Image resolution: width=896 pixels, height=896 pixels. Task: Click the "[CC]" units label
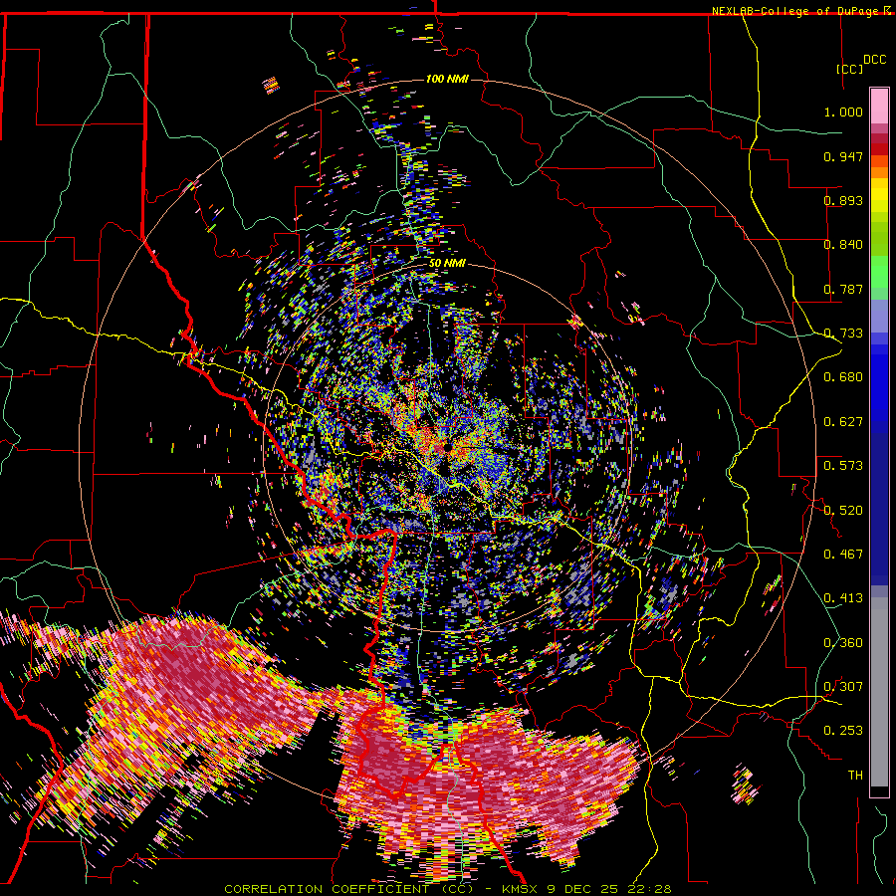click(x=850, y=69)
